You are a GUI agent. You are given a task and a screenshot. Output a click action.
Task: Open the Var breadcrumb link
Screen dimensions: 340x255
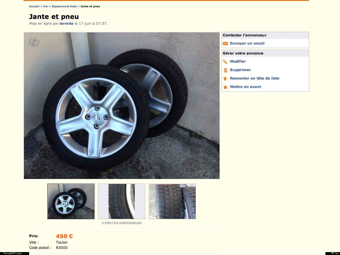[x=45, y=6]
